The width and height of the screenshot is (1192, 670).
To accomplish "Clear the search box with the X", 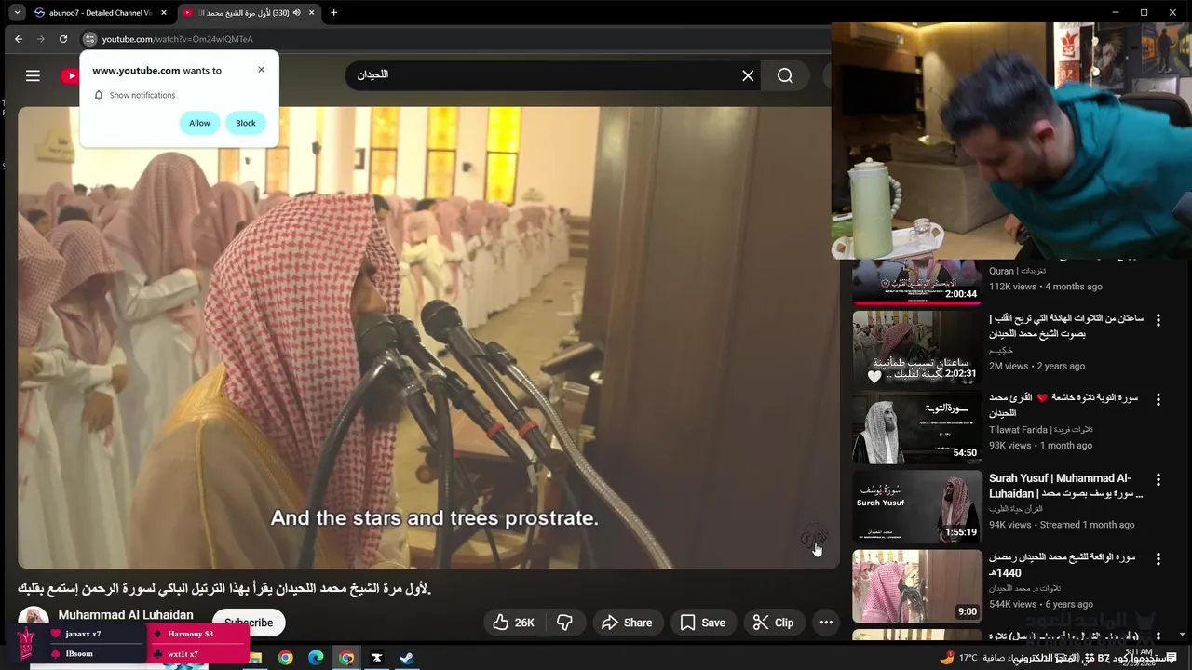I will tap(748, 75).
